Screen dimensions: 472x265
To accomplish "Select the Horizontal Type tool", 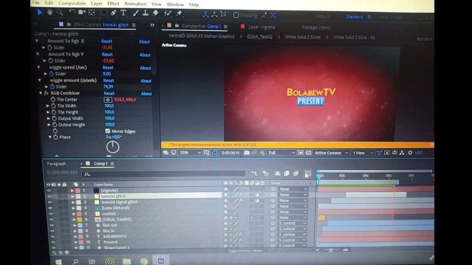I will 123,13.
